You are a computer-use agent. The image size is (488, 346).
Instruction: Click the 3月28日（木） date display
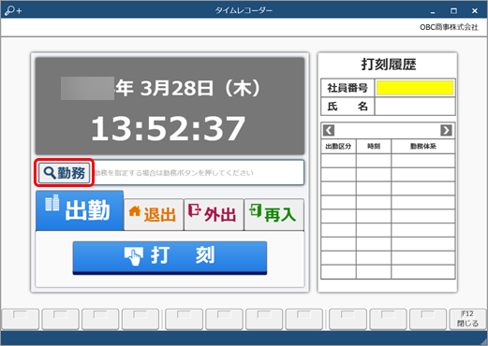200,88
